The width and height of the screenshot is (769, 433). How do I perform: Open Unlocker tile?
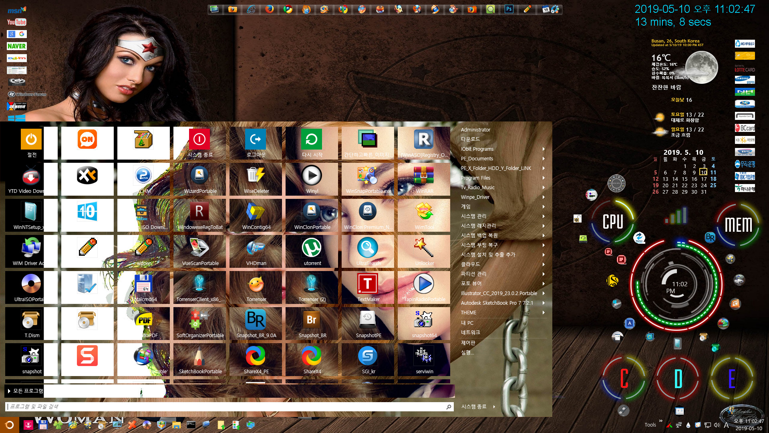click(424, 251)
